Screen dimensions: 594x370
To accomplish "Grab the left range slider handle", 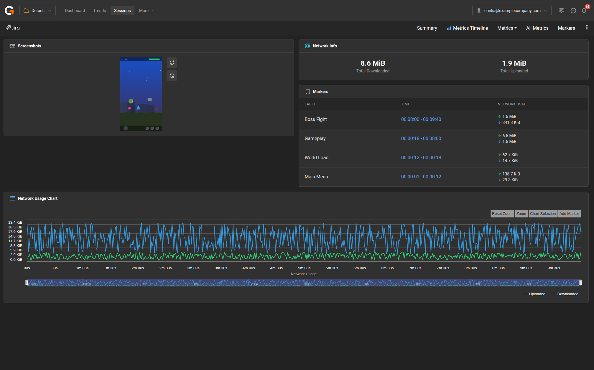I will 27,283.
